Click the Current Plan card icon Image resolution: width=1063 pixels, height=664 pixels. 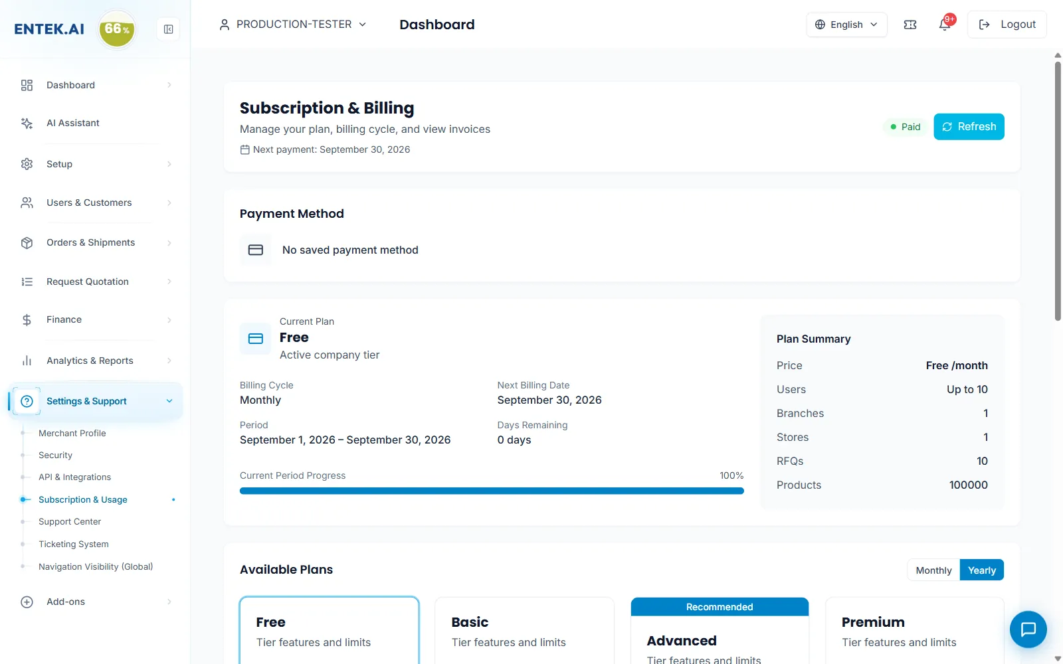pos(256,339)
